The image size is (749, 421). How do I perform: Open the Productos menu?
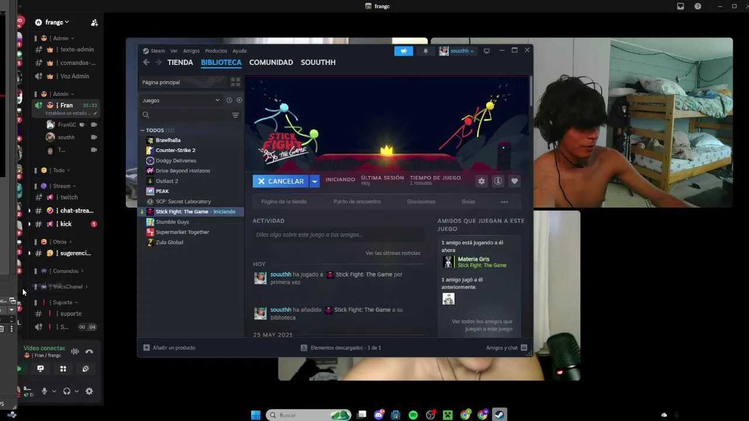click(x=216, y=51)
